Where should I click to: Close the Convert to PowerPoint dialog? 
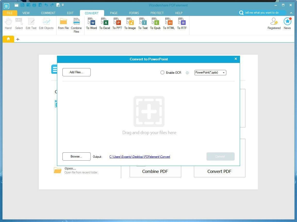click(x=236, y=59)
